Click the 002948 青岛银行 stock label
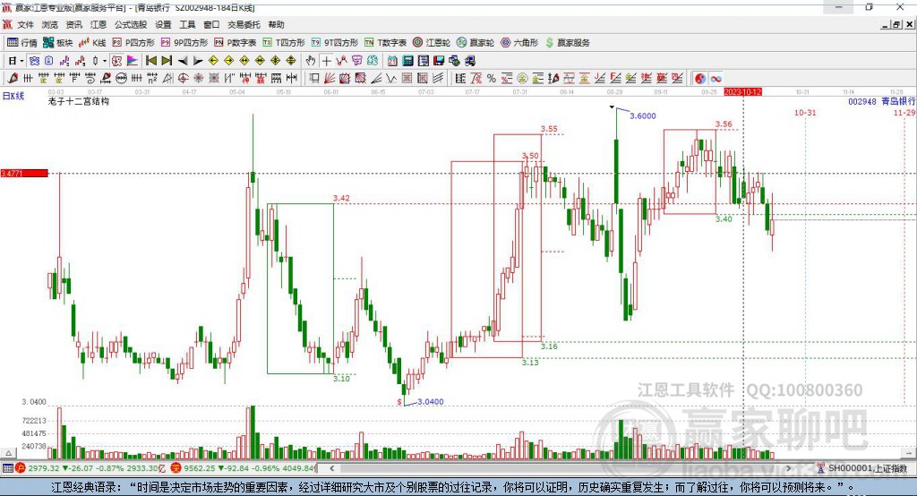The height and width of the screenshot is (496, 917). click(x=881, y=101)
